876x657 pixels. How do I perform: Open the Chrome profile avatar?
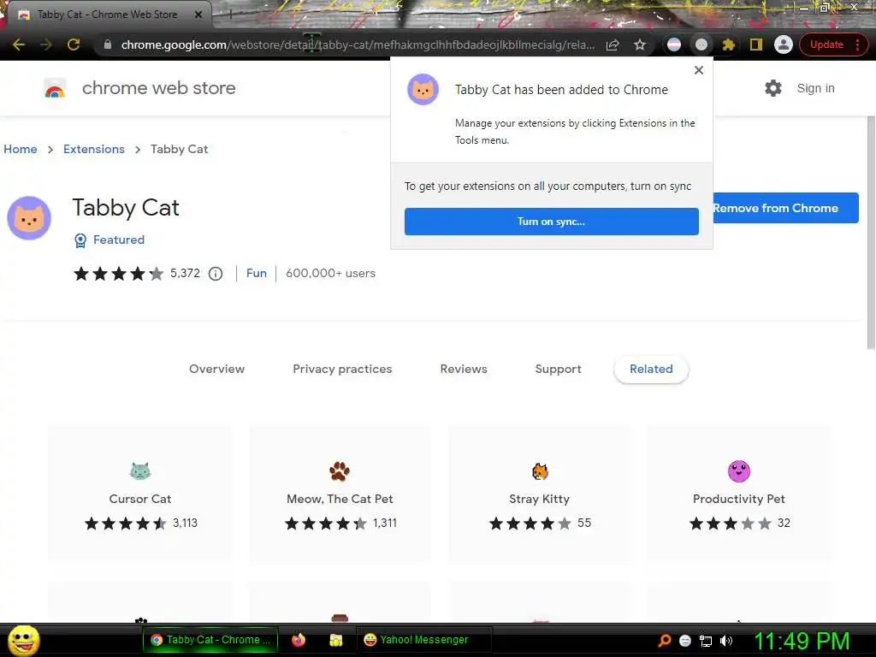coord(784,44)
